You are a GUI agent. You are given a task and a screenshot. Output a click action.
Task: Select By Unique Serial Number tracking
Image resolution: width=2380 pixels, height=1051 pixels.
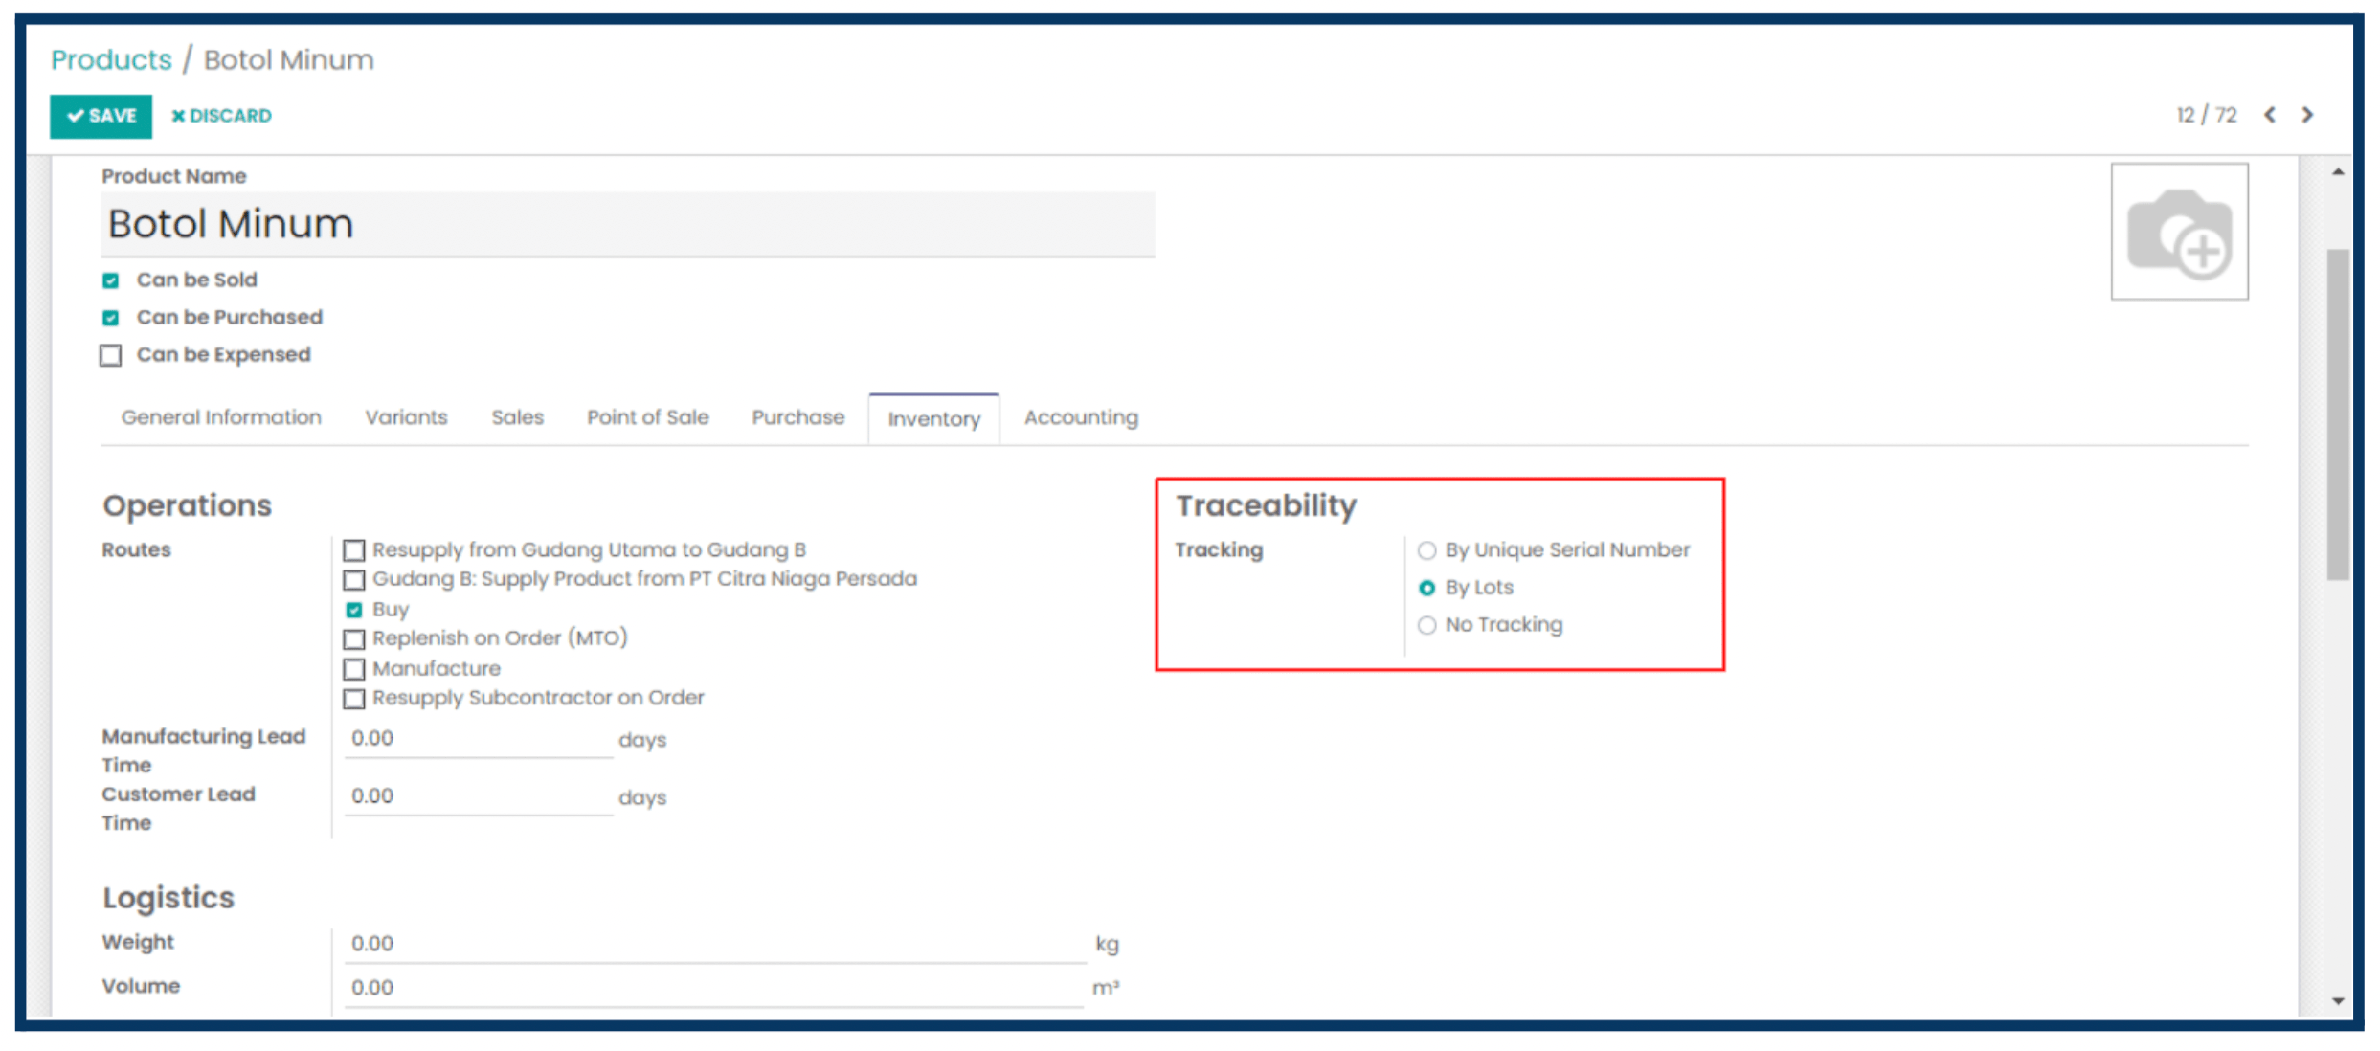click(x=1426, y=550)
